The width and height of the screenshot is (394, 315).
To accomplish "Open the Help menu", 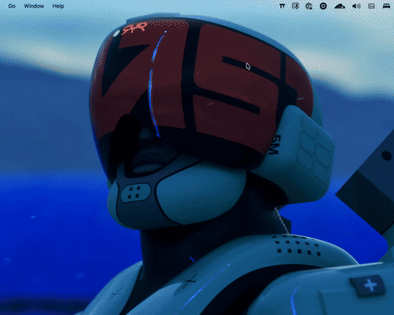I will (58, 6).
